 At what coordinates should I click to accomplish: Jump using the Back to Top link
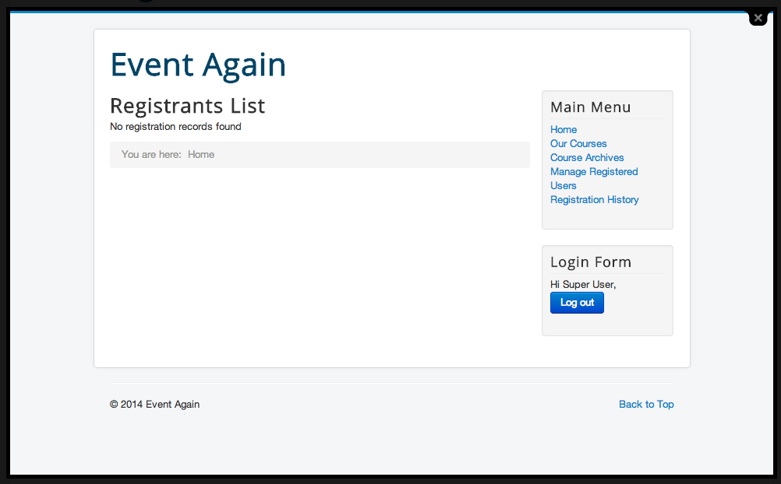(646, 405)
